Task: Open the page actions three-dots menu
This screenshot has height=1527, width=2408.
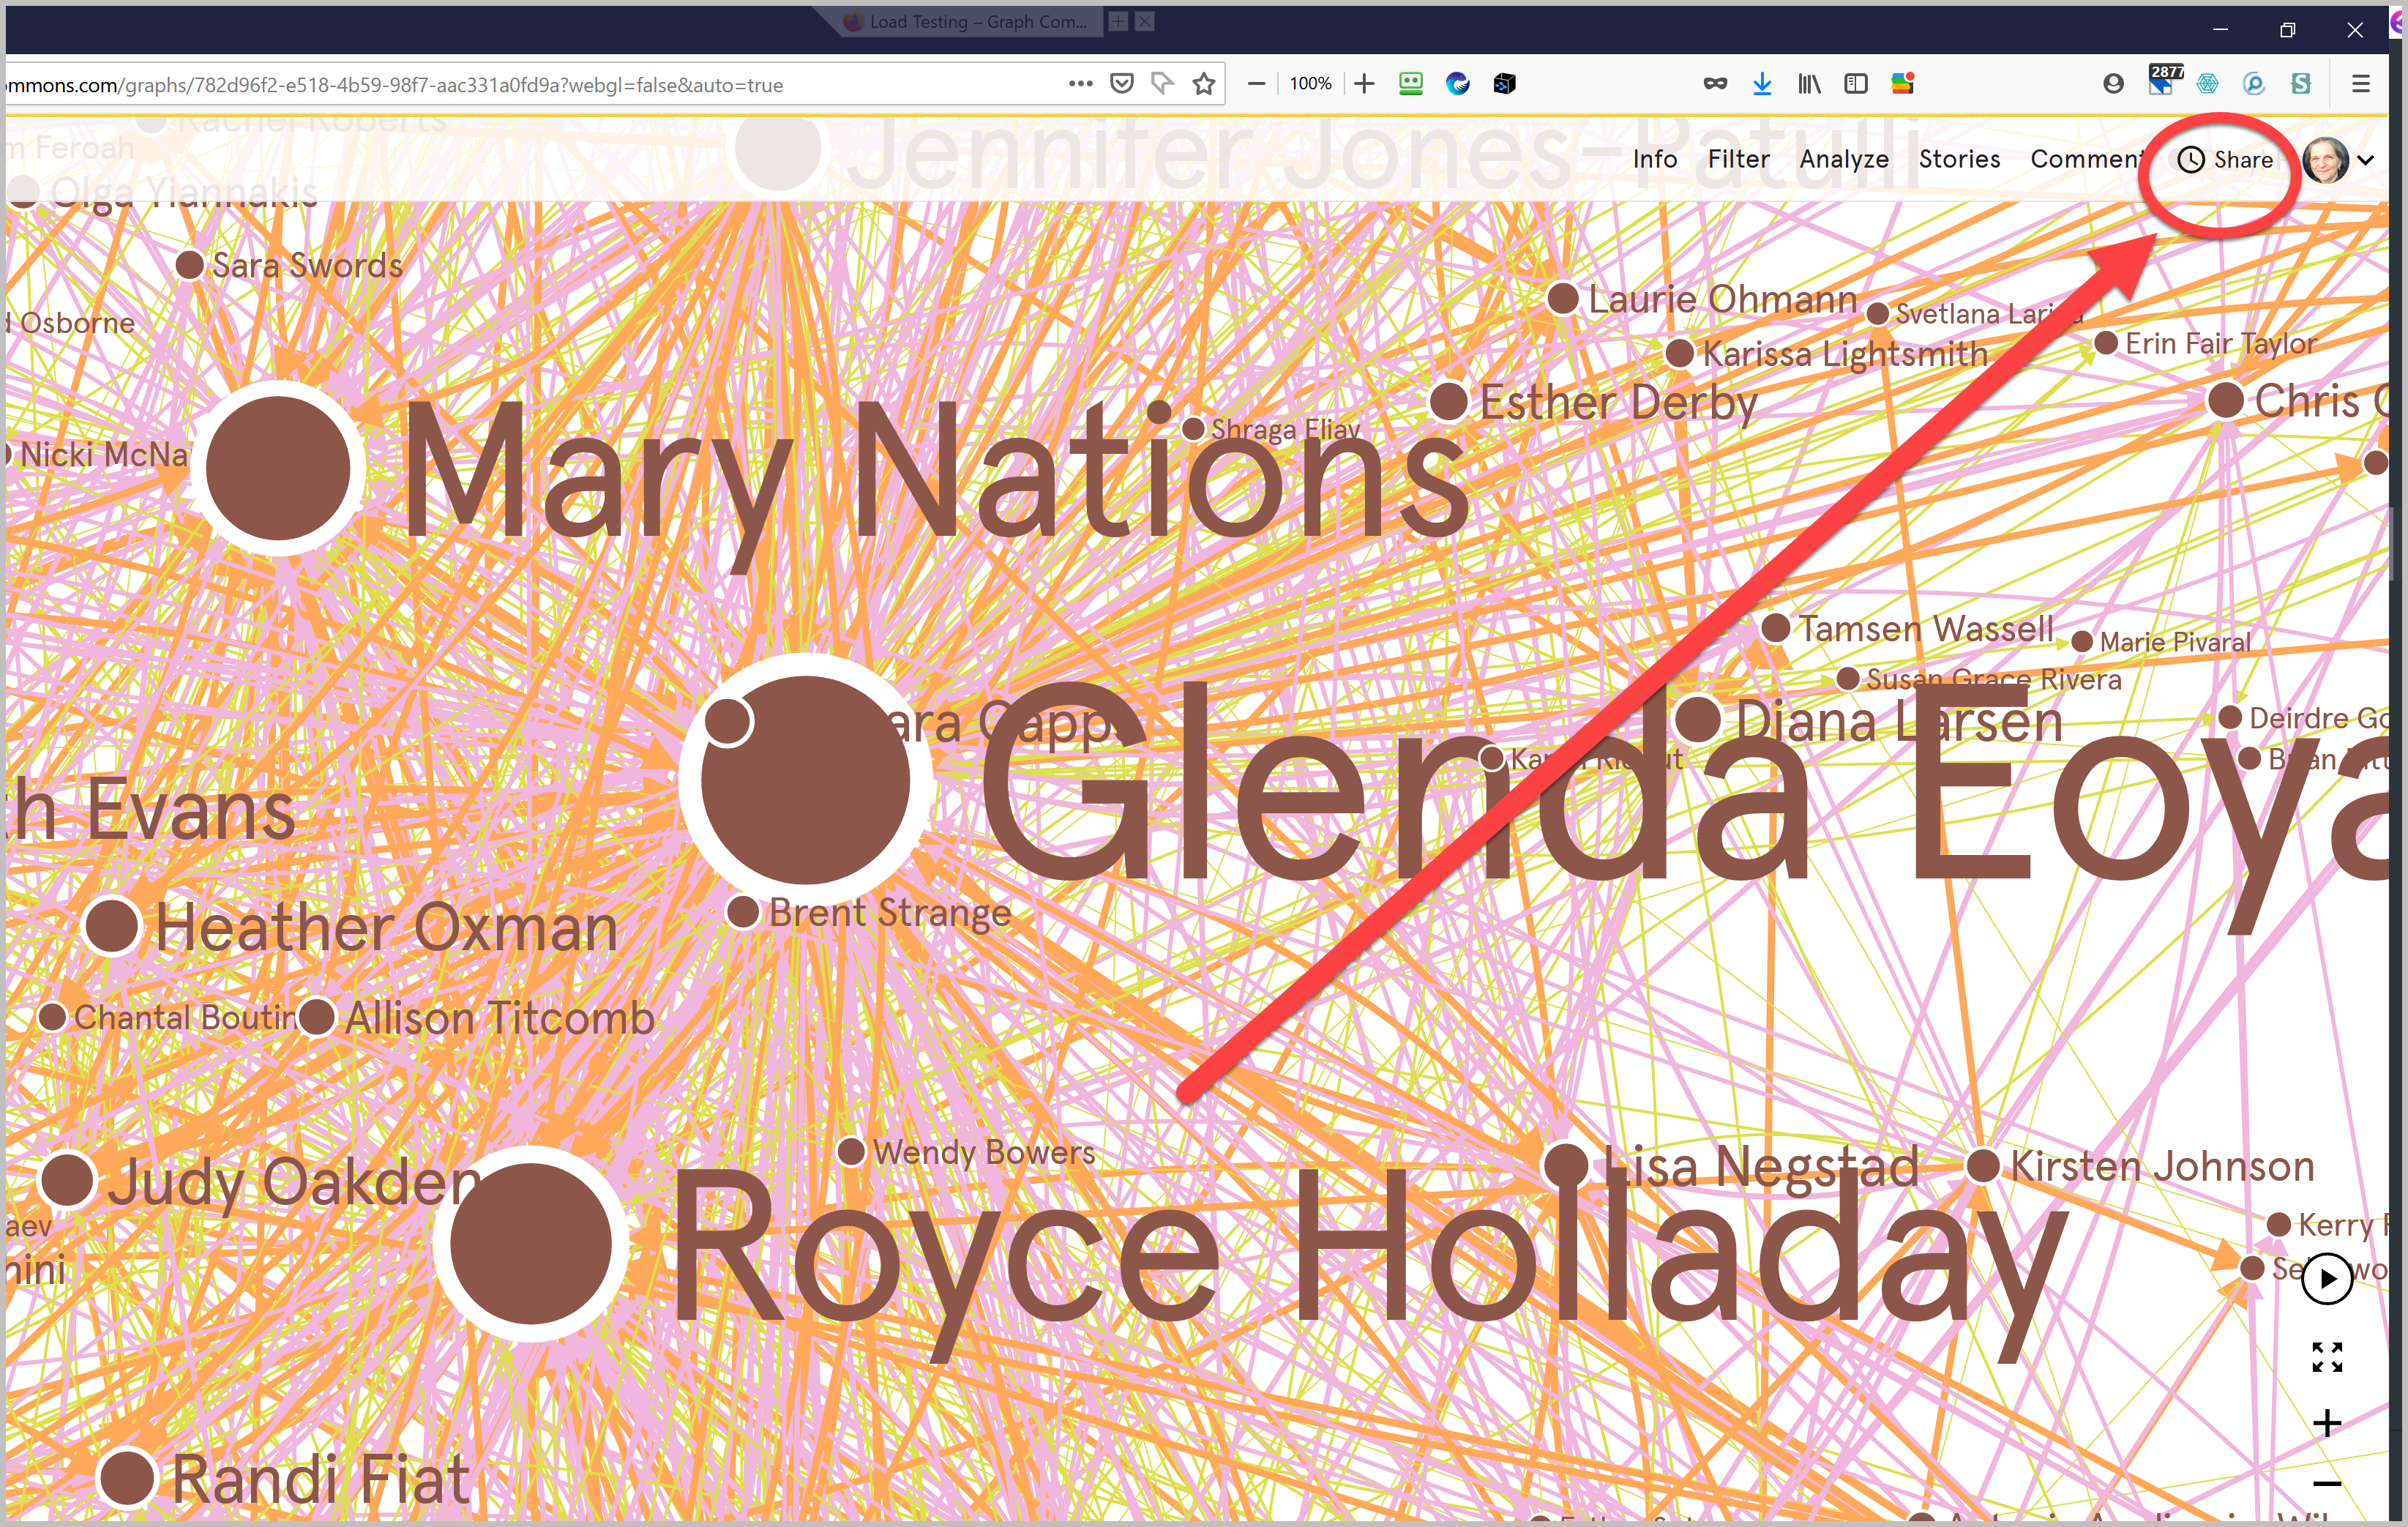Action: 1080,84
